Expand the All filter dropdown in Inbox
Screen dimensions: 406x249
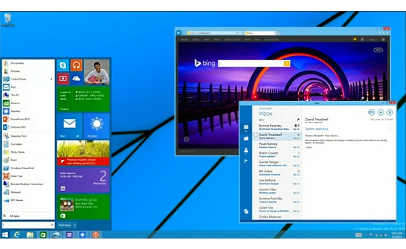262,120
